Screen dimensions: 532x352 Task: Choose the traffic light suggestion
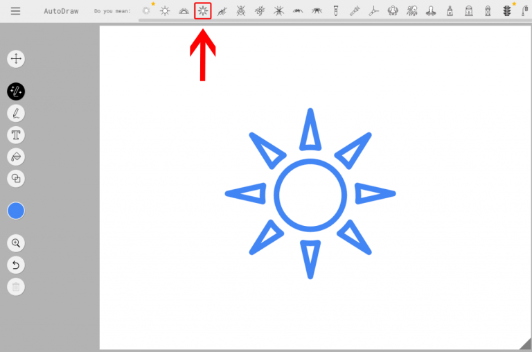pos(506,10)
